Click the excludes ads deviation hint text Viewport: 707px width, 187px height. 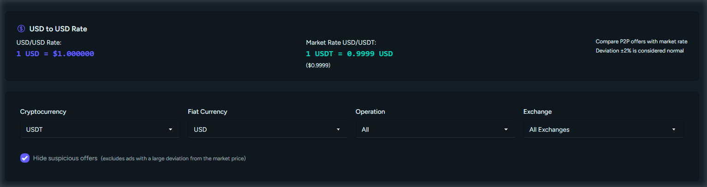[174, 158]
